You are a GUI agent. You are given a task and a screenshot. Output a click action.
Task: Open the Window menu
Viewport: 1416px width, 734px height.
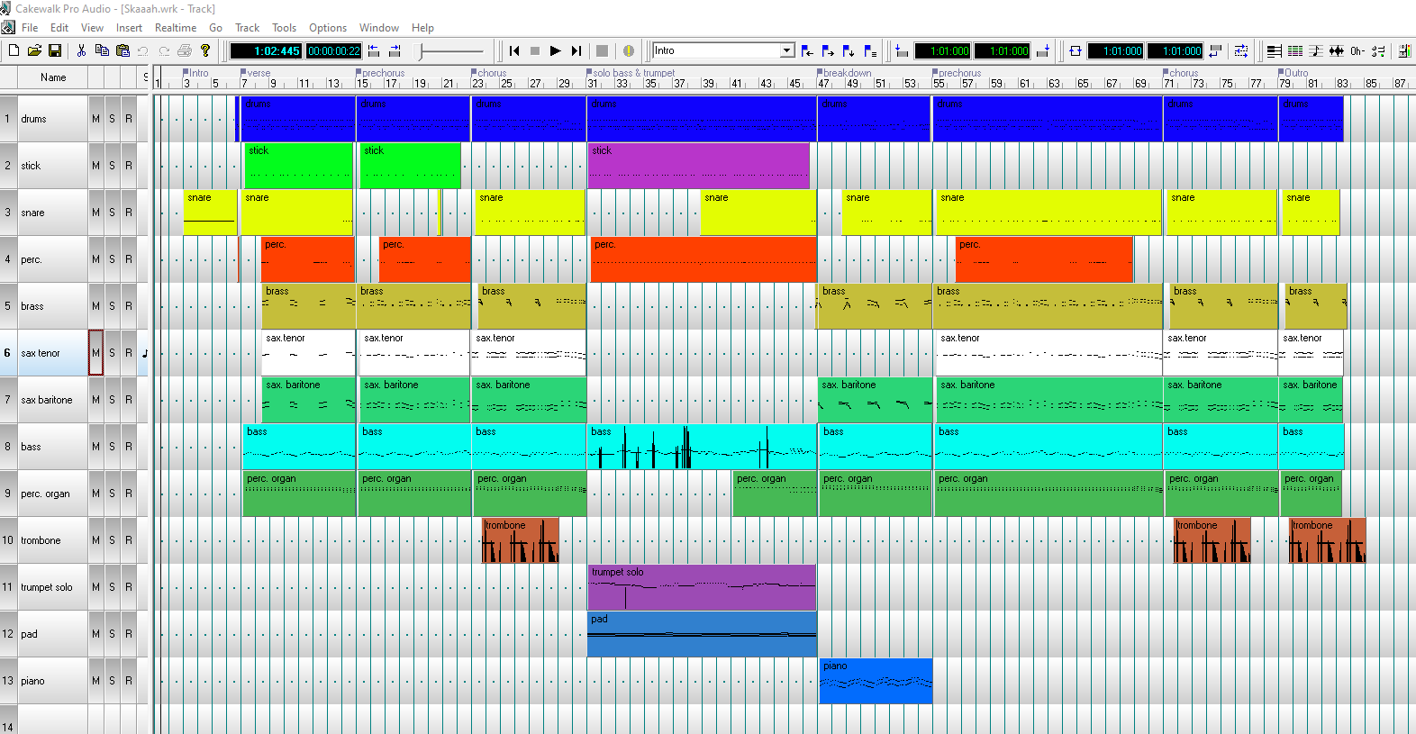pyautogui.click(x=378, y=28)
